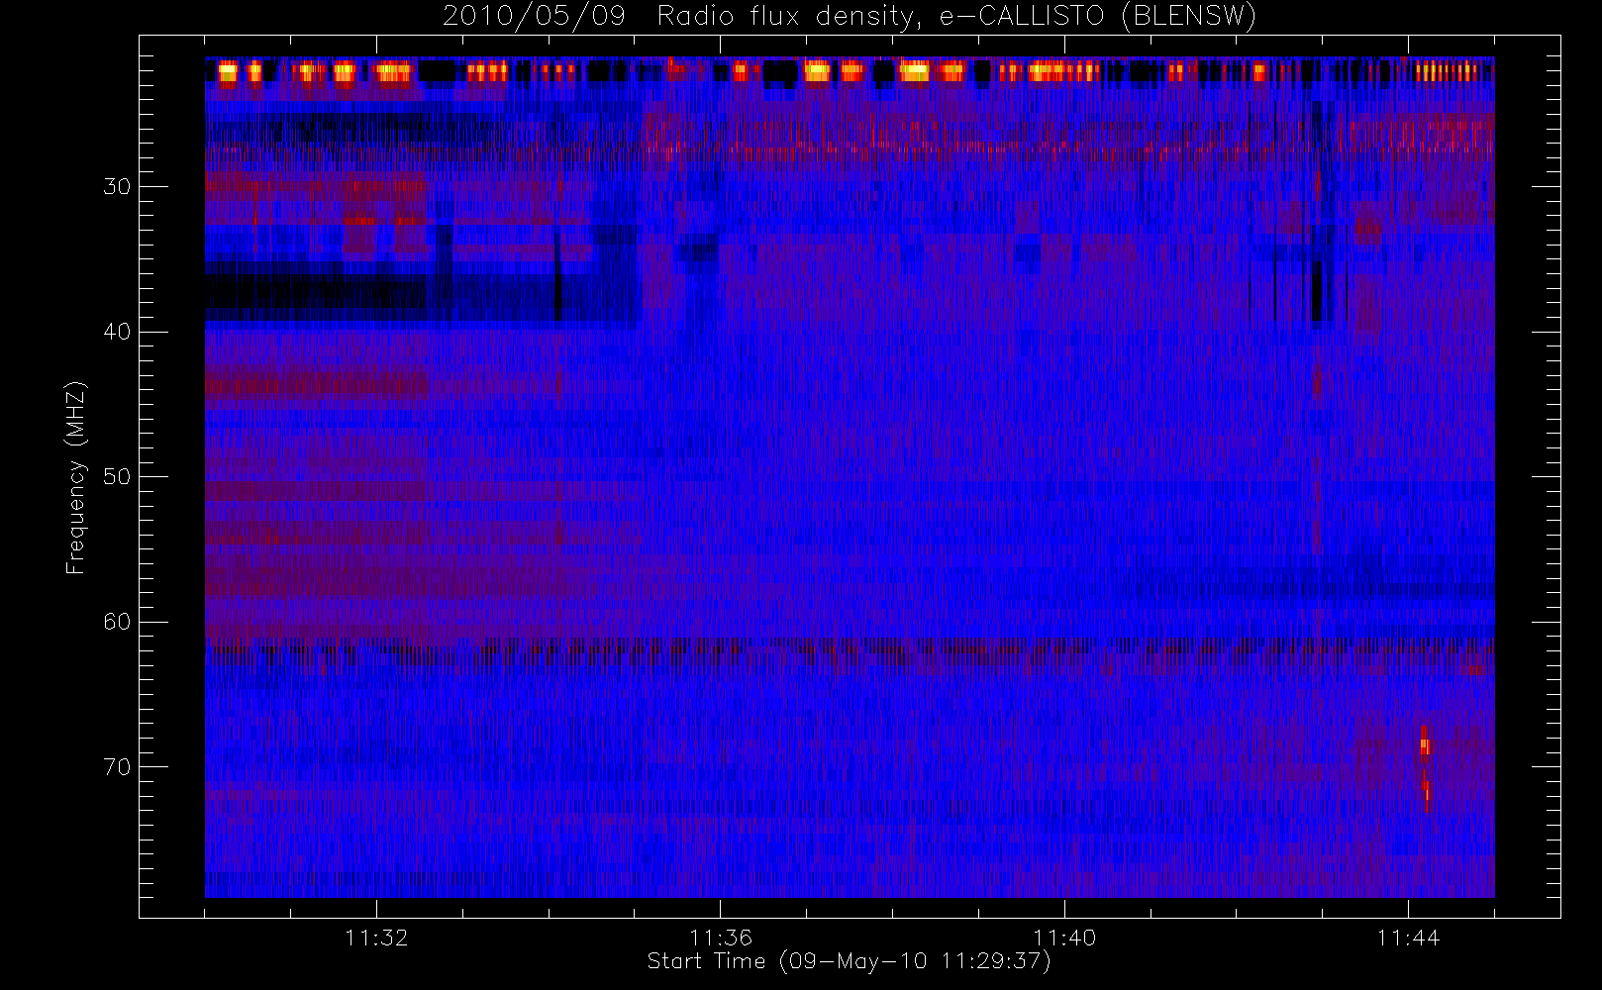Click the 60 frequency tick label
The width and height of the screenshot is (1602, 990).
click(117, 622)
